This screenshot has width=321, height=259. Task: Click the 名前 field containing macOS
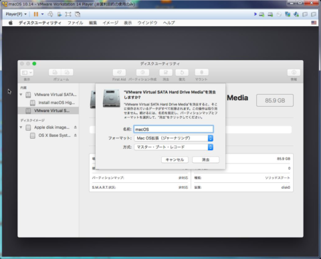tap(173, 129)
